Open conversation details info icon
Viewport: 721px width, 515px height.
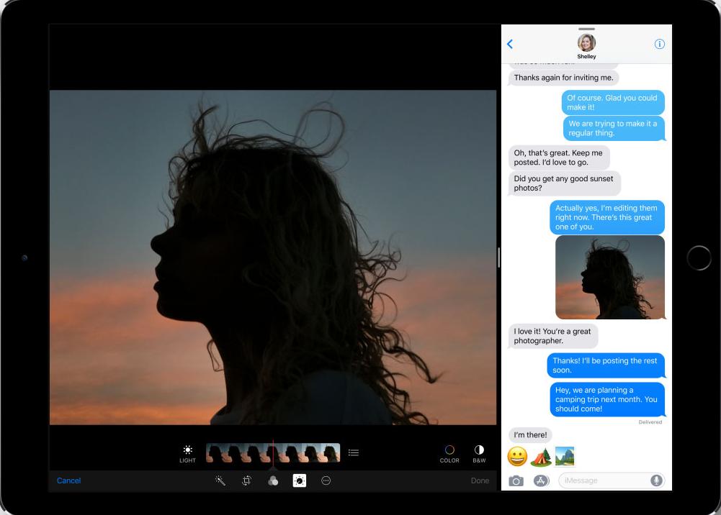point(659,44)
